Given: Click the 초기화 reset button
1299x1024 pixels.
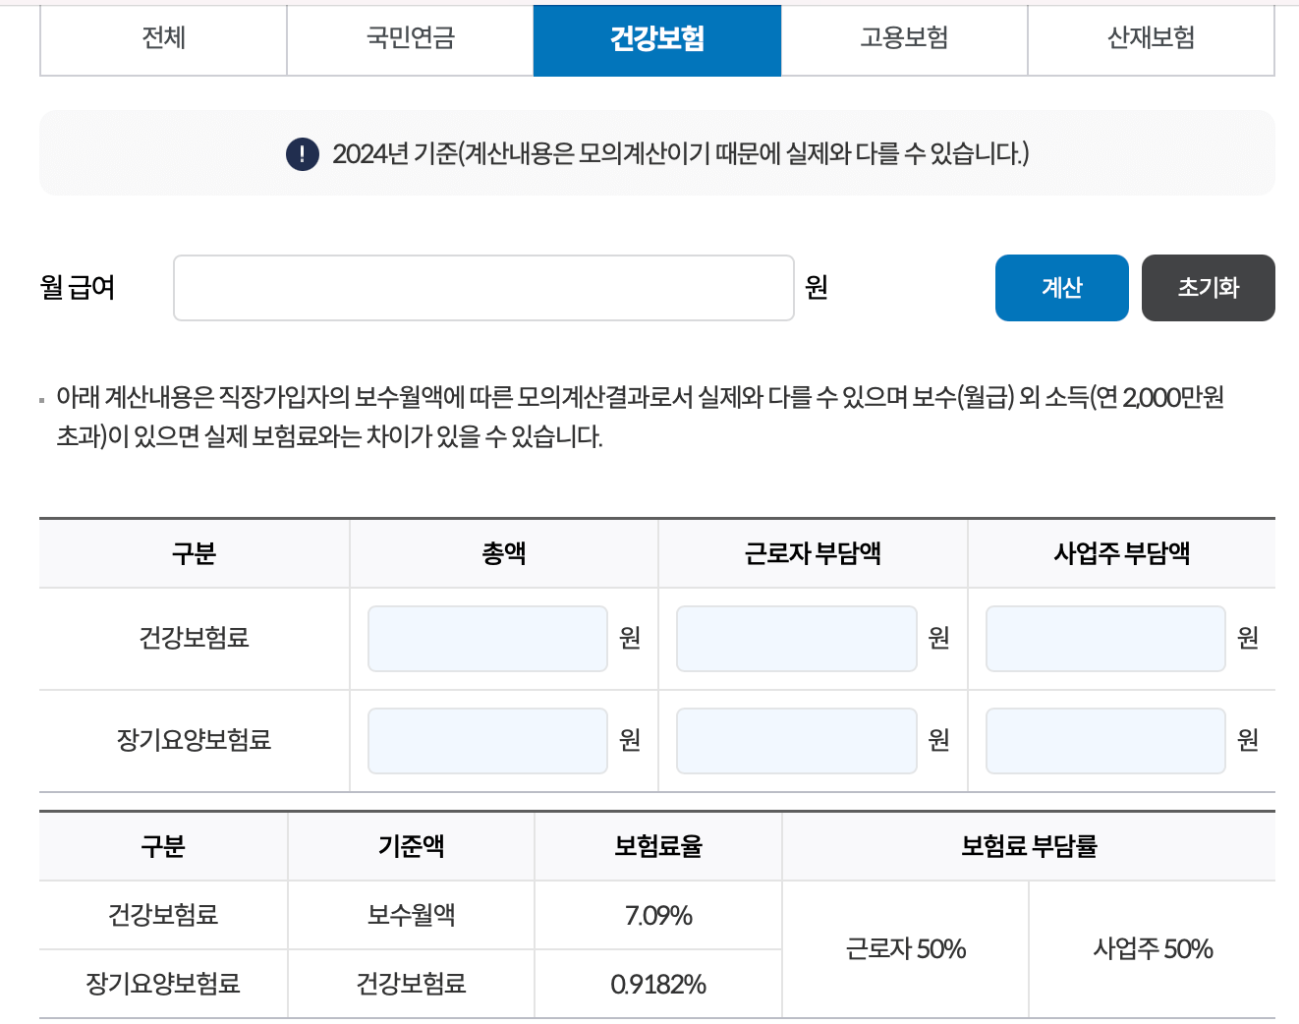Looking at the screenshot, I should (x=1209, y=287).
